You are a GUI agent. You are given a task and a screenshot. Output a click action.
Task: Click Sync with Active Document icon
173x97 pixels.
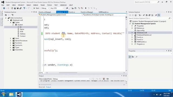pos(144,15)
